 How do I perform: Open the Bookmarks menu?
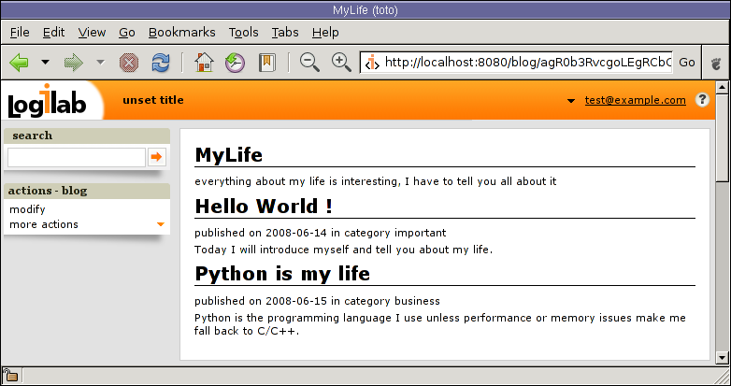pos(181,32)
